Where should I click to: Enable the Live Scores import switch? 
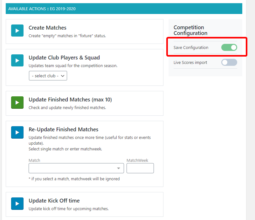coord(229,62)
